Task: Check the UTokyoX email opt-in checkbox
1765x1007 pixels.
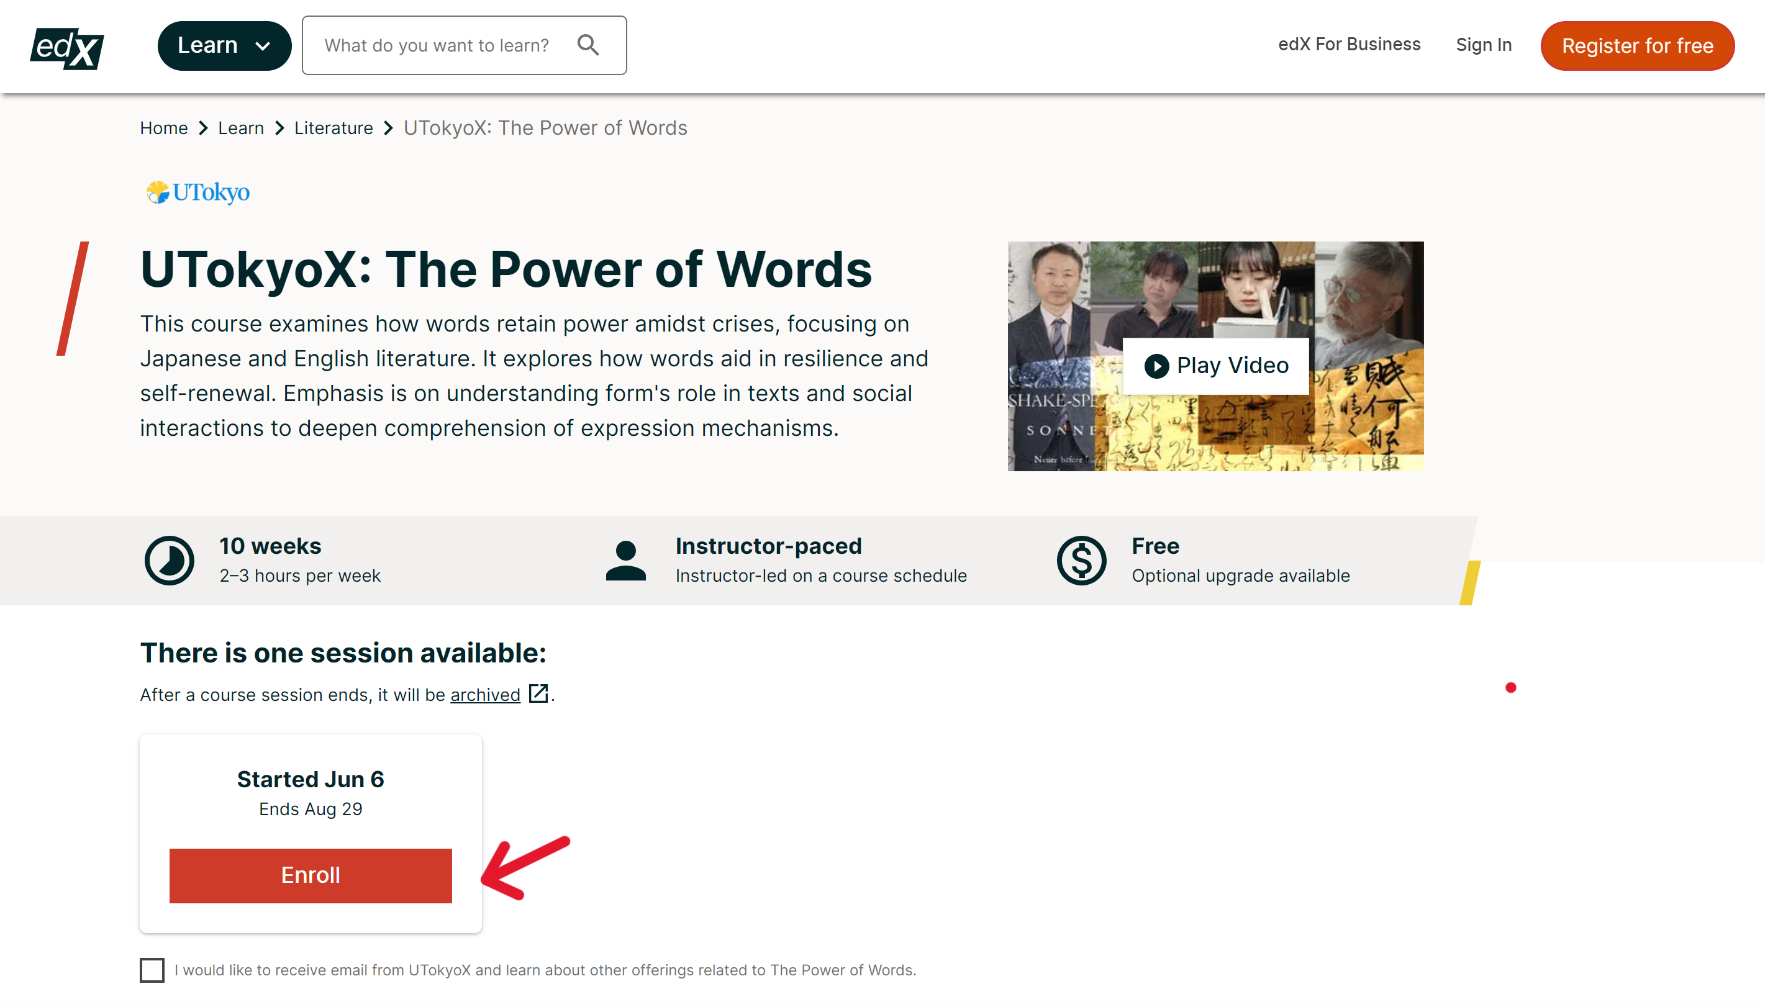Action: tap(152, 970)
